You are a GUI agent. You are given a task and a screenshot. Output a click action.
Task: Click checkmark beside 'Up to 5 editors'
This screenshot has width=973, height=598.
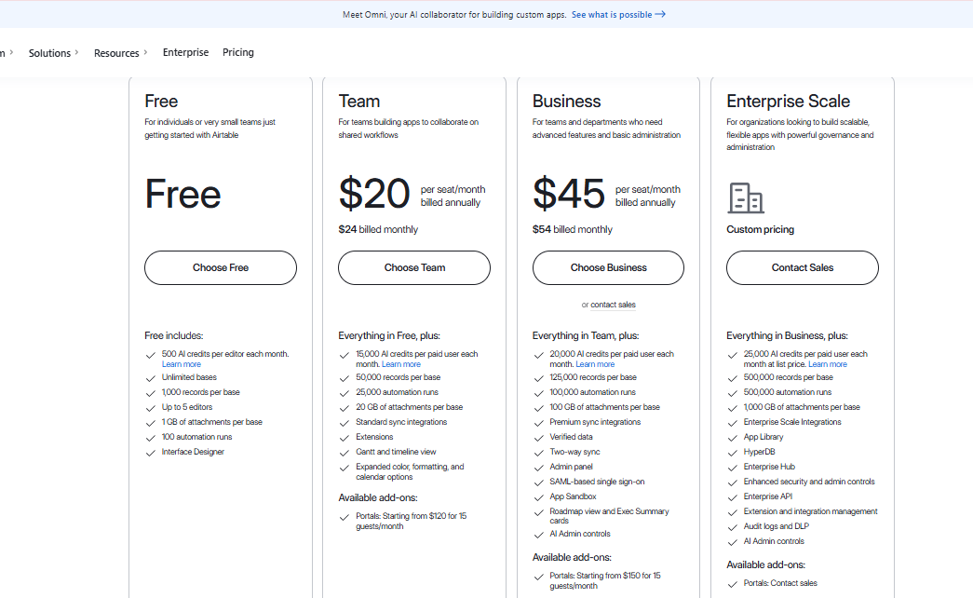point(150,408)
